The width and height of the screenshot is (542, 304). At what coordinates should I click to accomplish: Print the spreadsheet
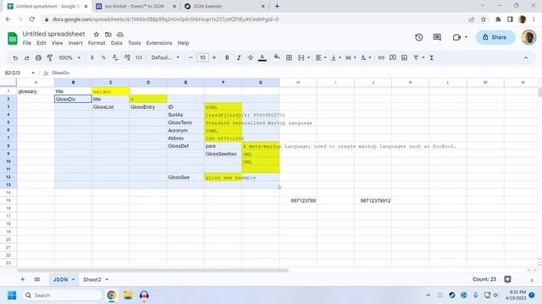coord(38,58)
